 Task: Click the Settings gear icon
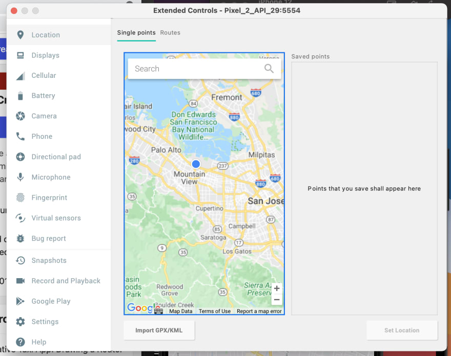(x=20, y=322)
